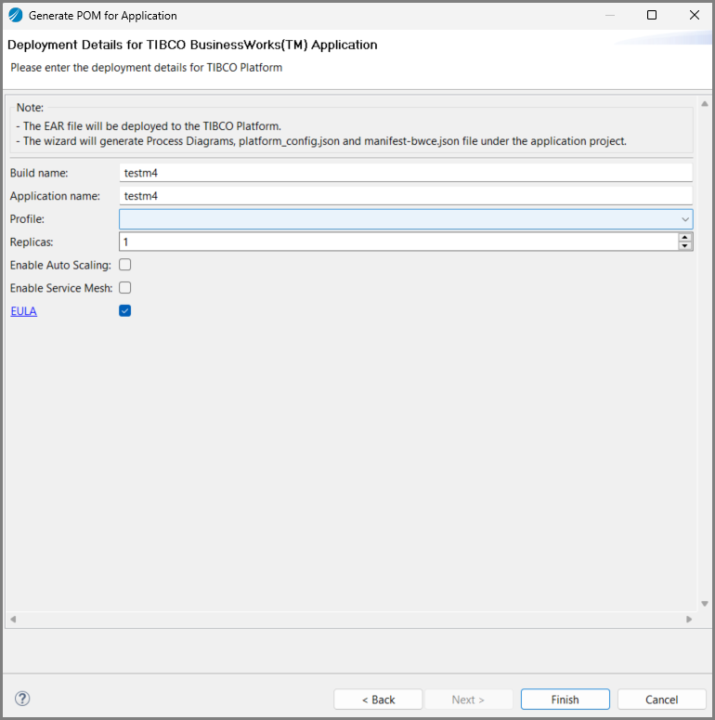Click the help question mark icon

point(23,699)
